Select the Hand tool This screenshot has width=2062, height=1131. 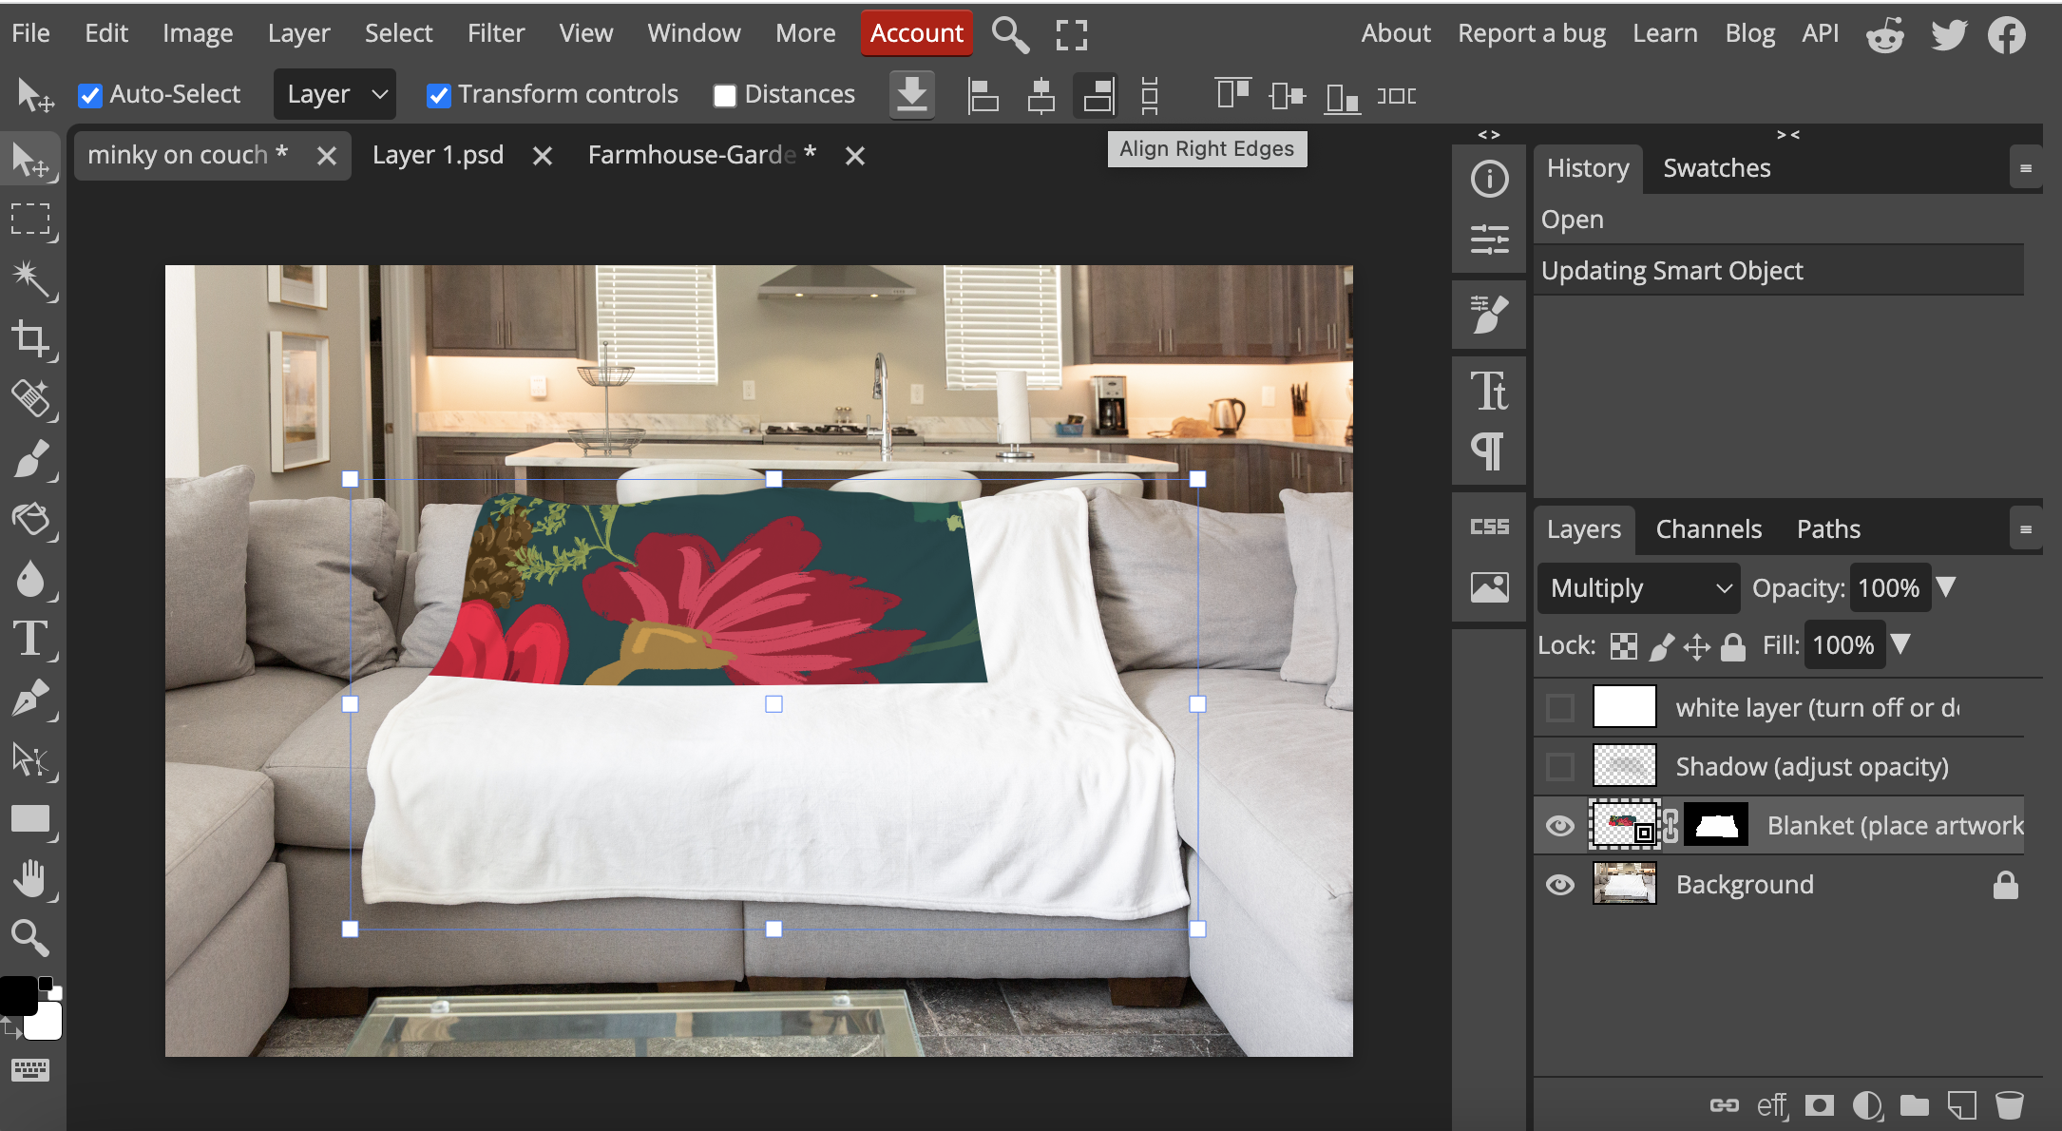(x=31, y=878)
